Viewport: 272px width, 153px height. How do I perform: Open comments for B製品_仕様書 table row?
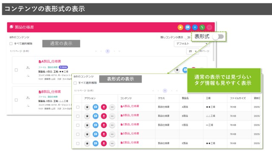click(x=95, y=116)
